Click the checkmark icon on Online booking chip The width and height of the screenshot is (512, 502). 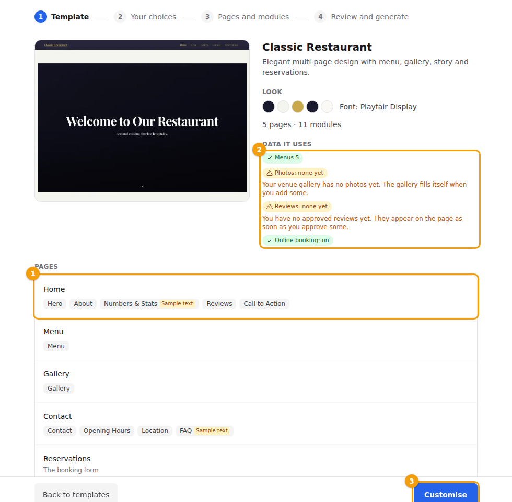tap(270, 241)
